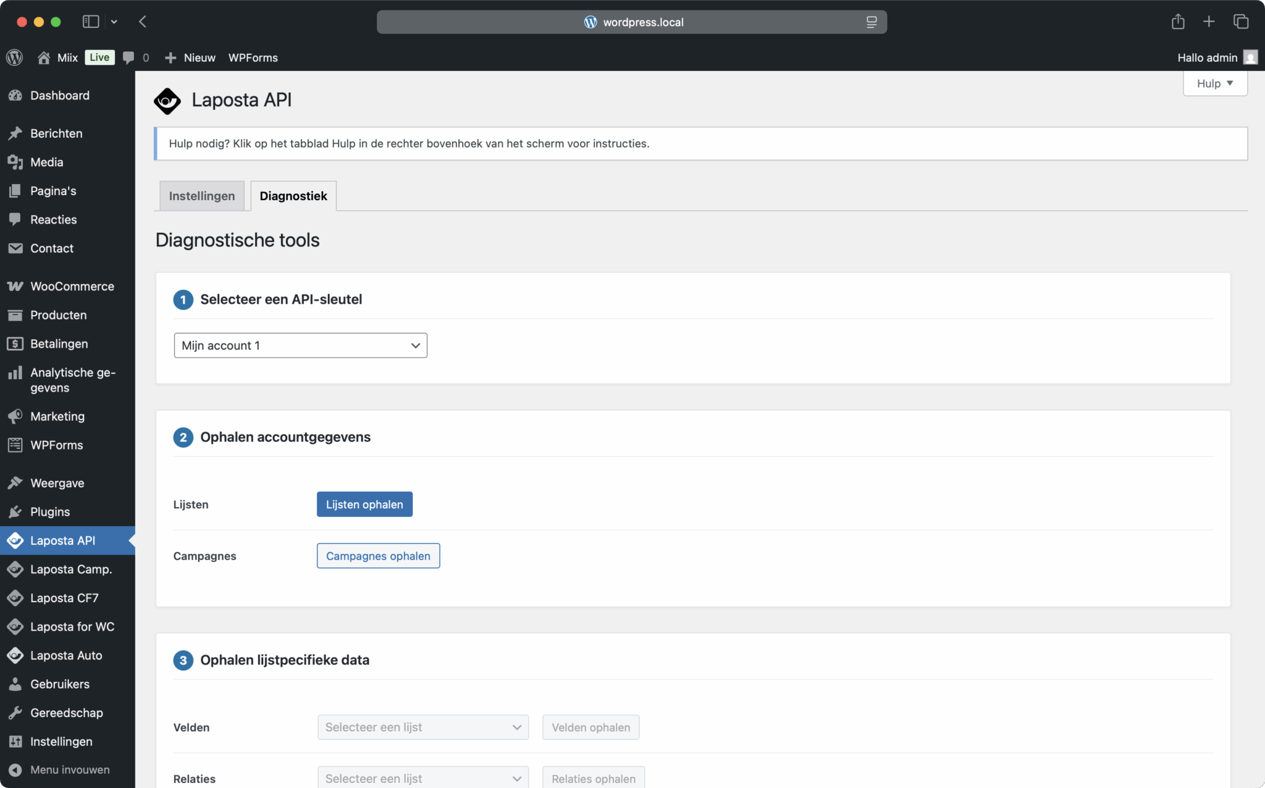
Task: Click the comments bubble in admin bar
Action: tap(128, 57)
